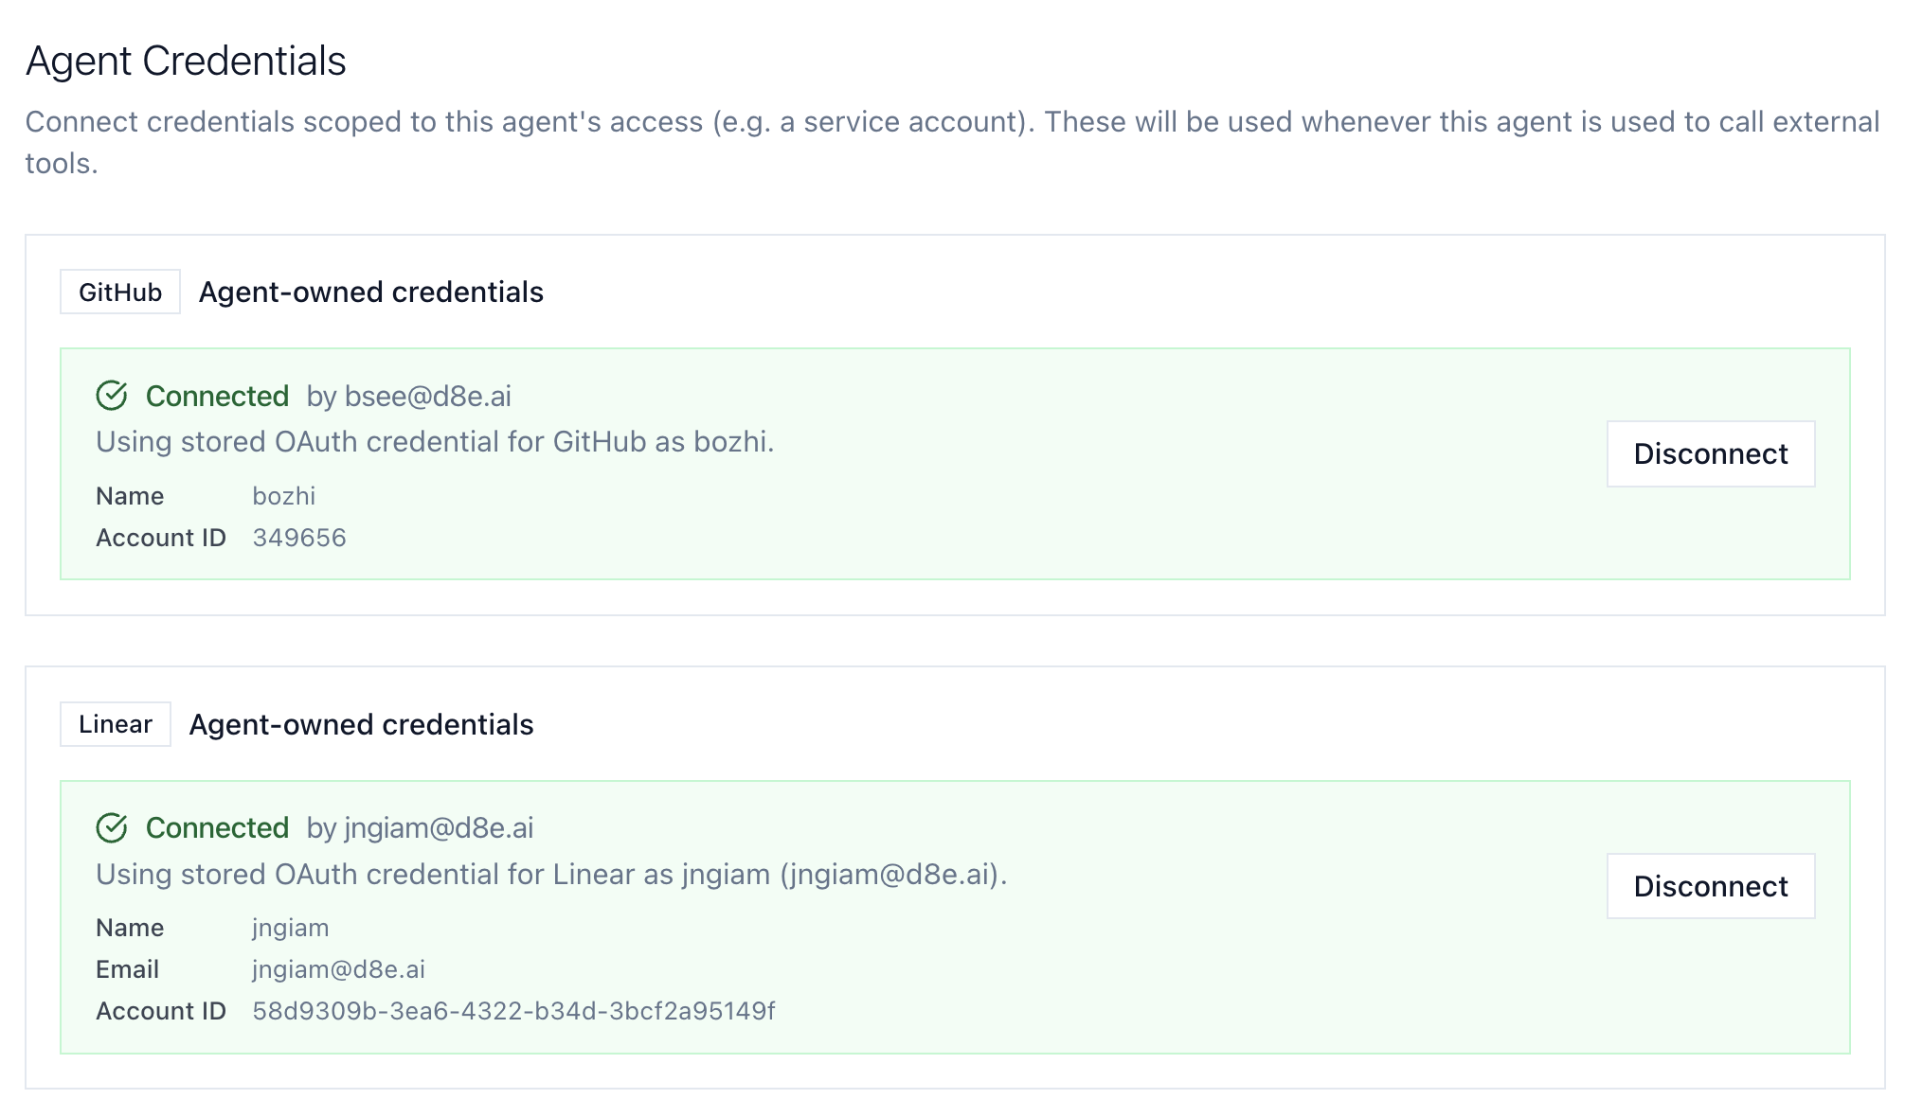This screenshot has width=1923, height=1117.
Task: Click the Linear connected checkmark icon
Action: [112, 828]
